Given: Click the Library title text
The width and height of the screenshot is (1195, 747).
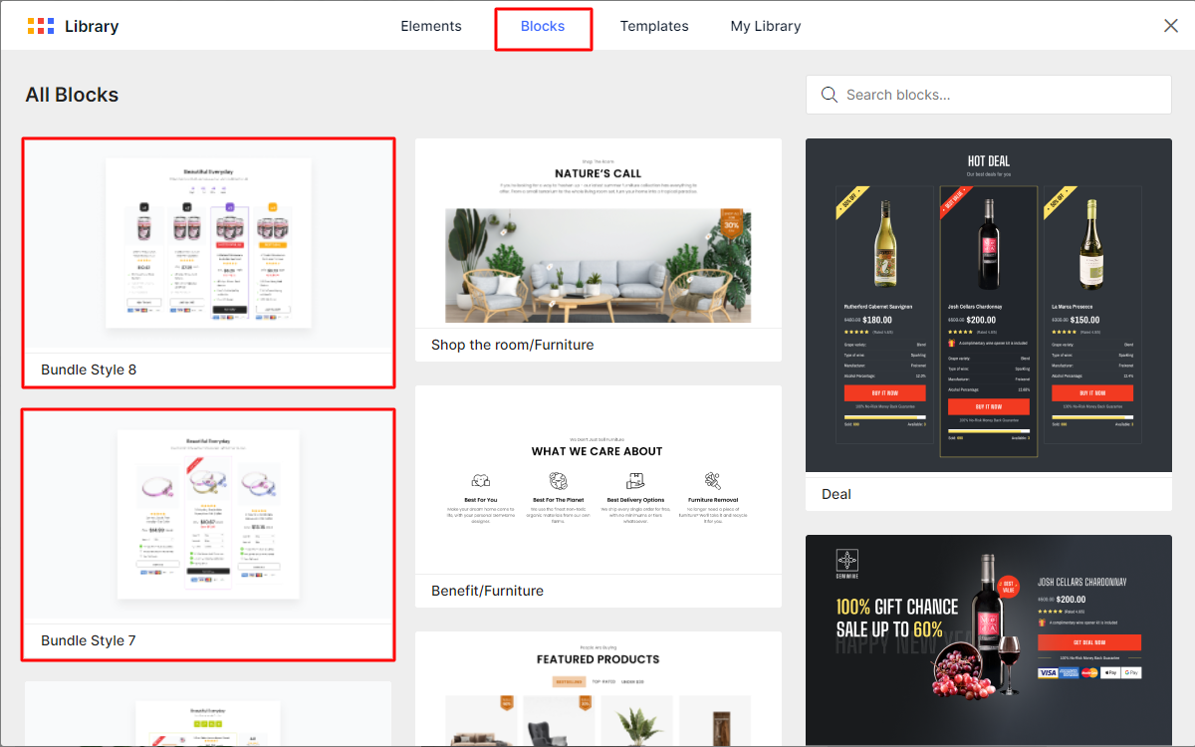Looking at the screenshot, I should click(92, 26).
